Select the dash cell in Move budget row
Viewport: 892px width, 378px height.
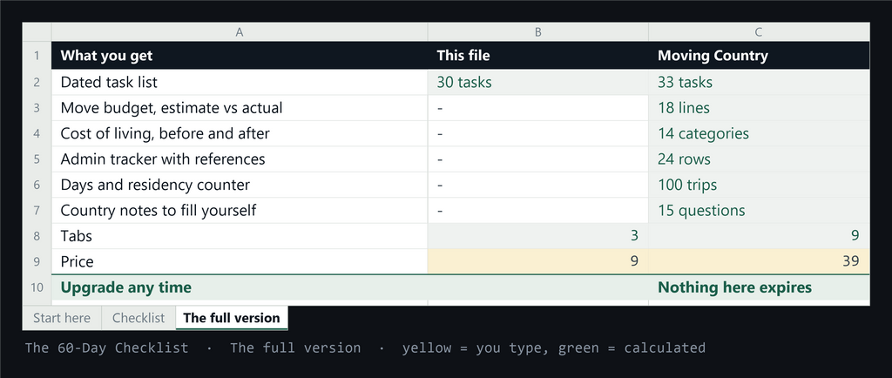(x=537, y=108)
